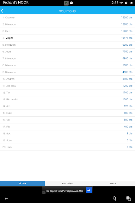Tap the PlayStation App ad banner text
Screen dimensions: 135x203
(64, 191)
